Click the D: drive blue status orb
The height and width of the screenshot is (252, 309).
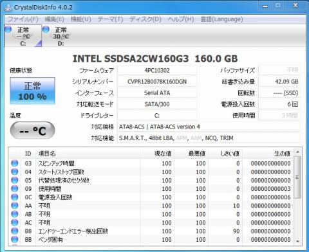pos(46,29)
